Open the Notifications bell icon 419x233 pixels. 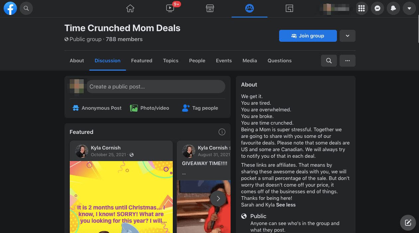393,8
